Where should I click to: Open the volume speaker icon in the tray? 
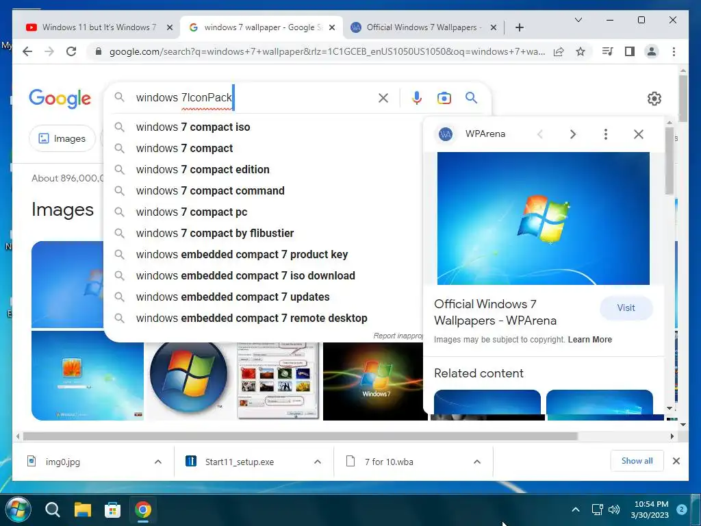click(x=614, y=510)
